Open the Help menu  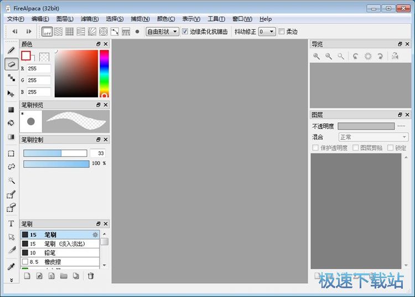click(x=266, y=19)
